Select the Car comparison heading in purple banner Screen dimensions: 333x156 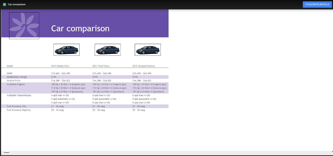click(80, 28)
